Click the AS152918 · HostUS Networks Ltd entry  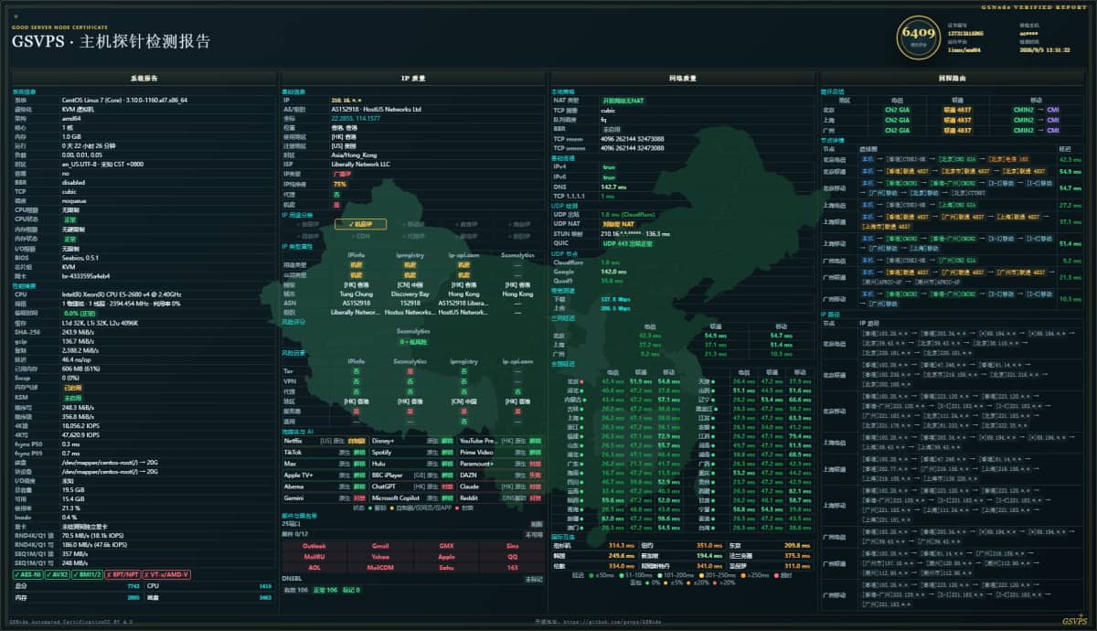click(376, 108)
